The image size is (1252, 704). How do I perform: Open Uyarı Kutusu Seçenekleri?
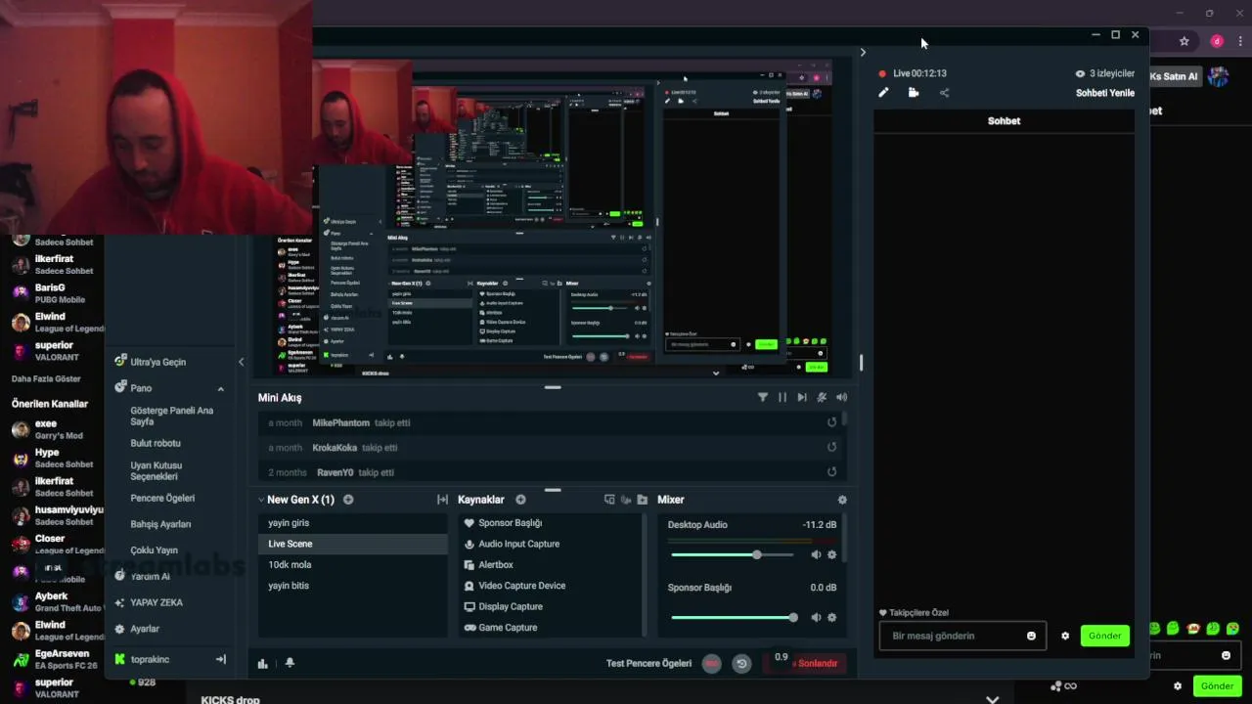click(156, 470)
